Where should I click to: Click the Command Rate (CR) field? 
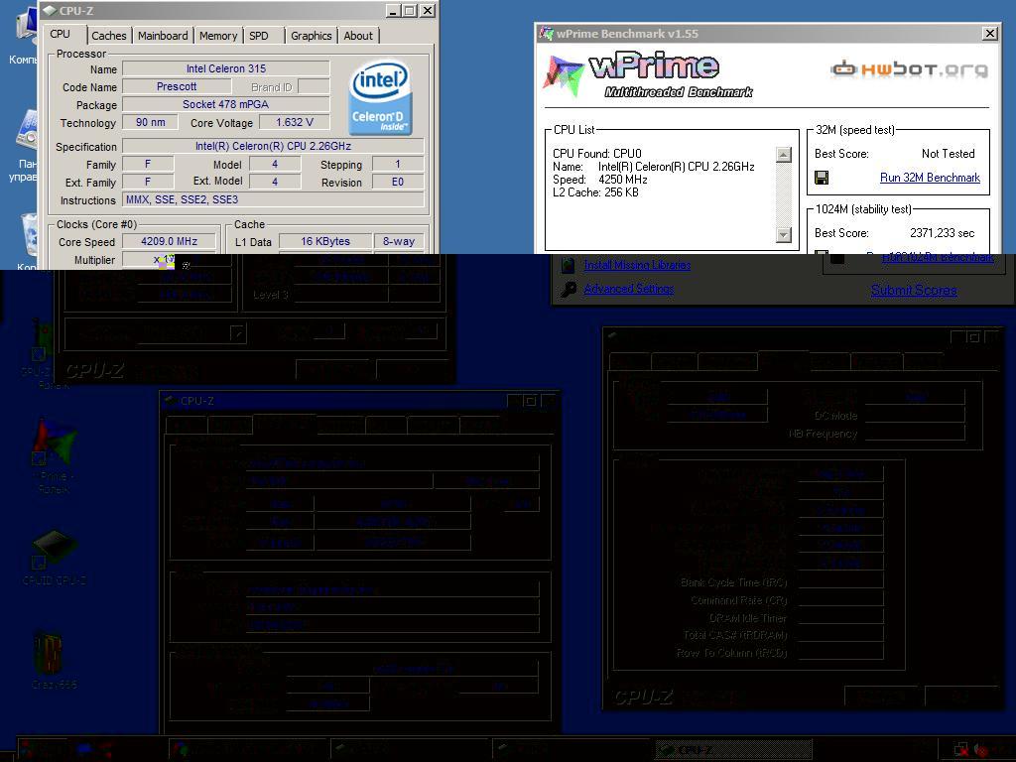pyautogui.click(x=840, y=600)
